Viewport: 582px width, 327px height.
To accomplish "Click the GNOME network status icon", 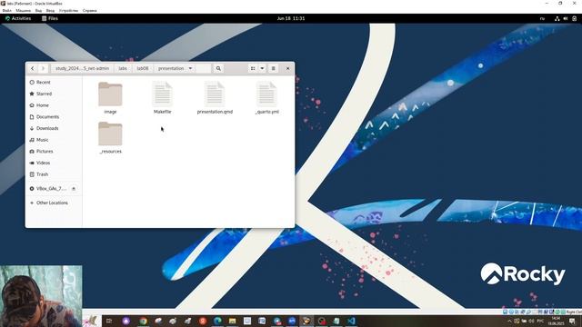I will click(x=557, y=18).
